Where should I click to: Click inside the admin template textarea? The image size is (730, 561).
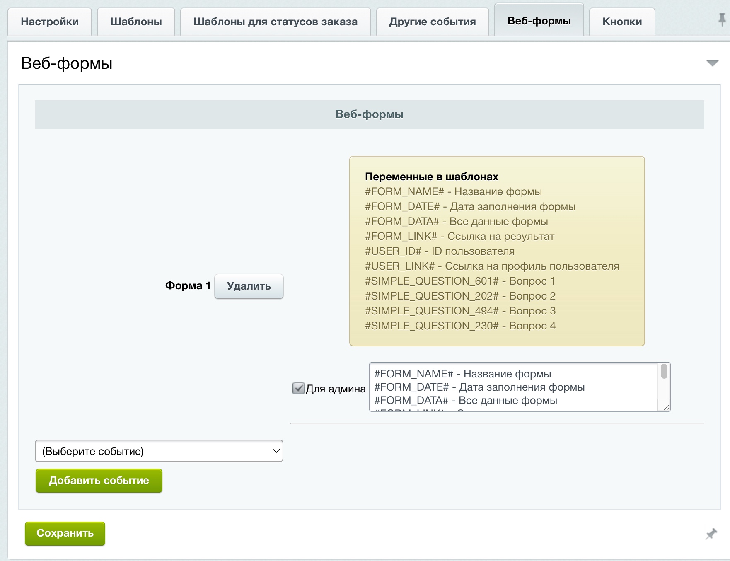pyautogui.click(x=514, y=387)
